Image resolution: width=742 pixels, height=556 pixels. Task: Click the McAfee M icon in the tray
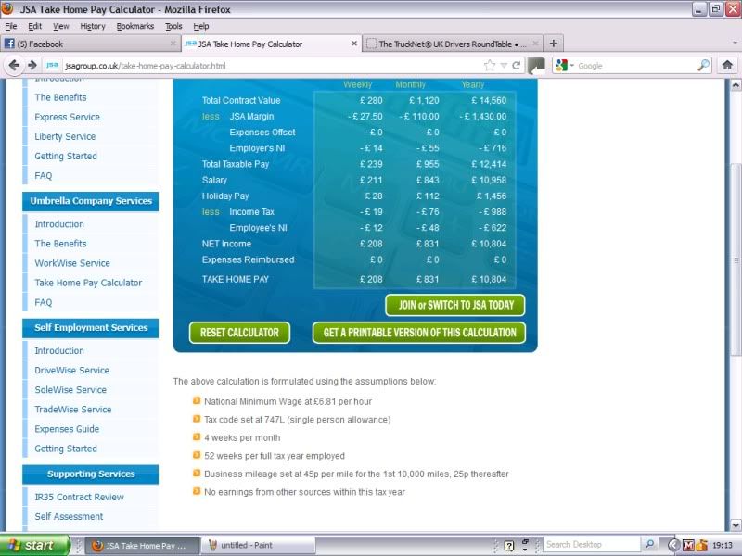[687, 546]
